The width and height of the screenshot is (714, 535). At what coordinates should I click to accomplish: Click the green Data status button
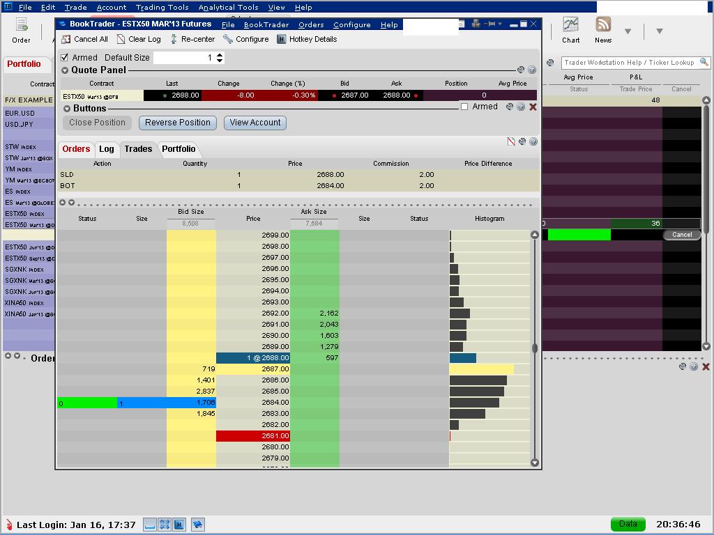[x=628, y=524]
